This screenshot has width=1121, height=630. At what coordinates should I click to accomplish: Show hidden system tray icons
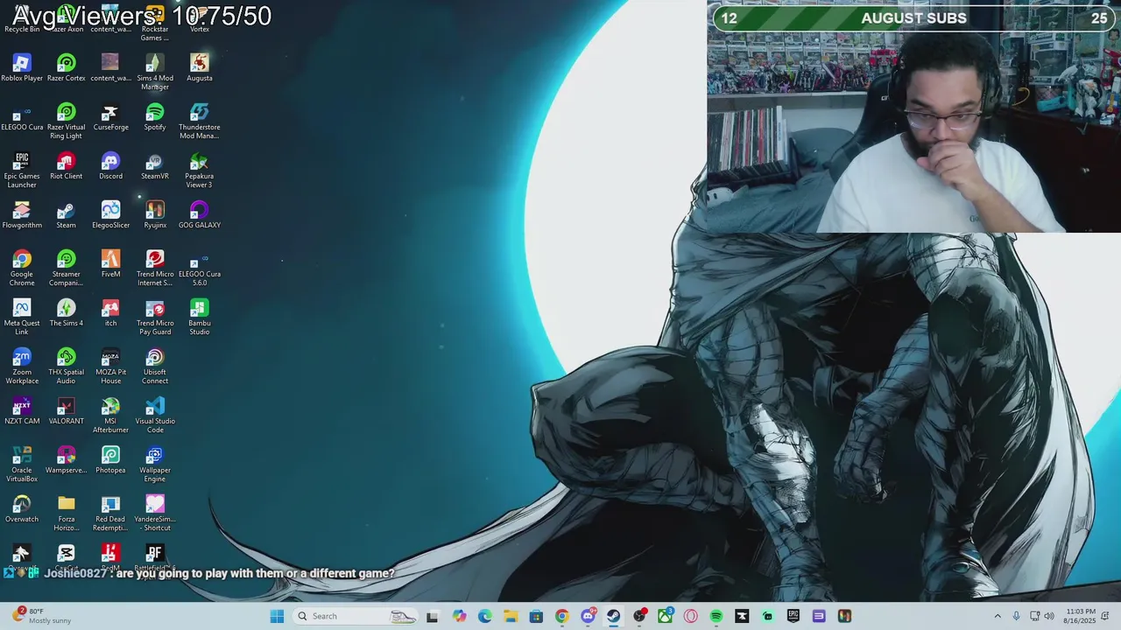[x=998, y=616]
